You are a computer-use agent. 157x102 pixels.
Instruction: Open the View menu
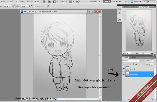(22, 2)
